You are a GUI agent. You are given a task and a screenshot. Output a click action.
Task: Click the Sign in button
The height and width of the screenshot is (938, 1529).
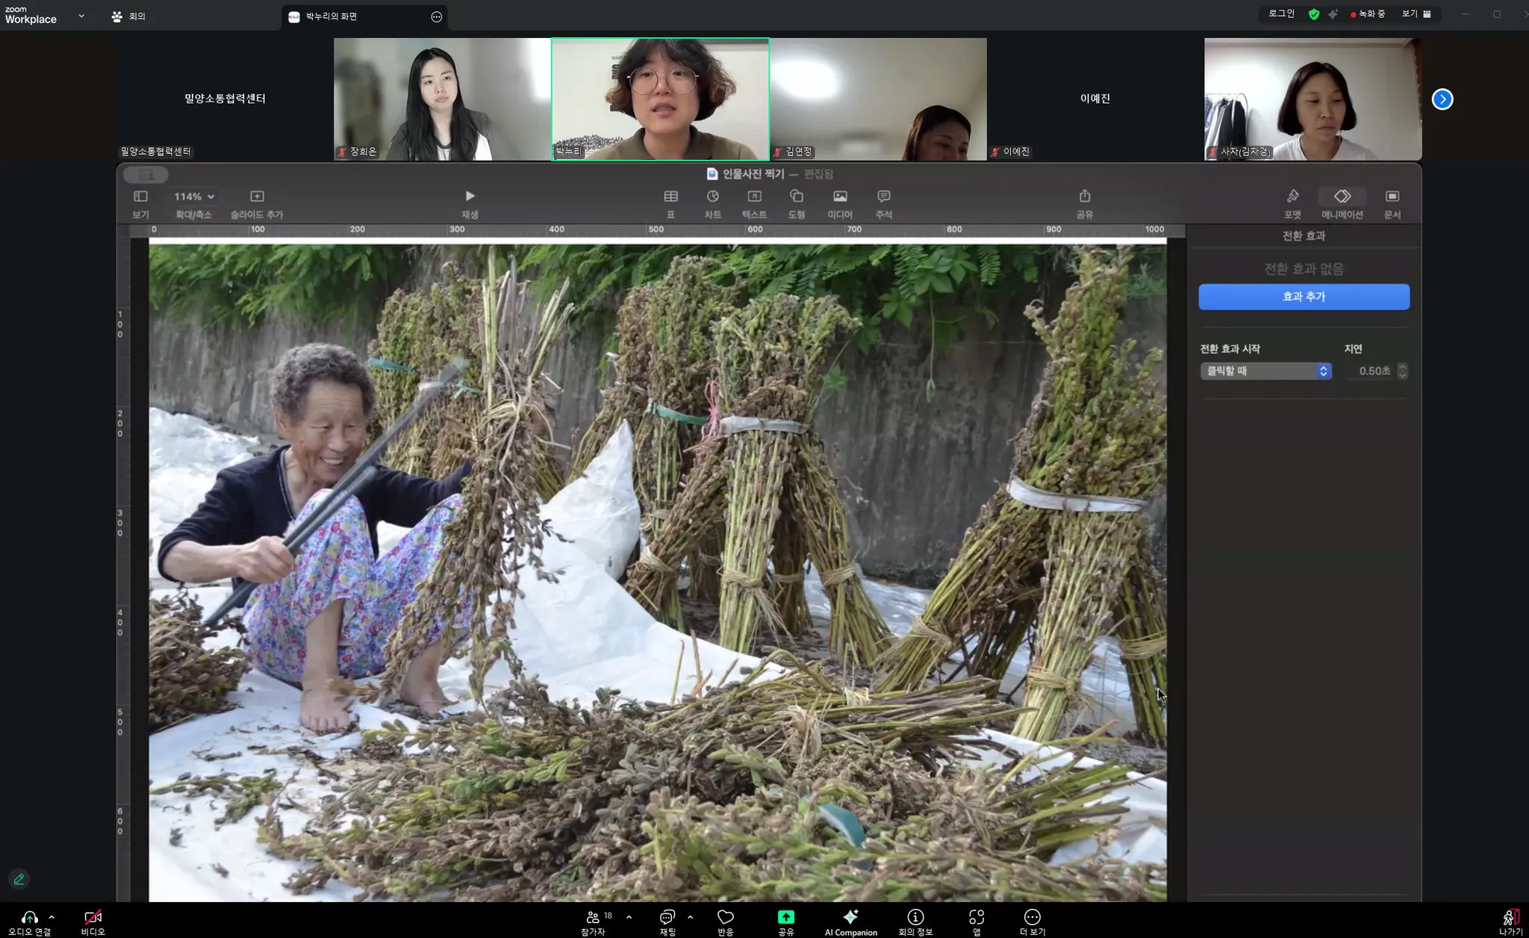click(1281, 14)
